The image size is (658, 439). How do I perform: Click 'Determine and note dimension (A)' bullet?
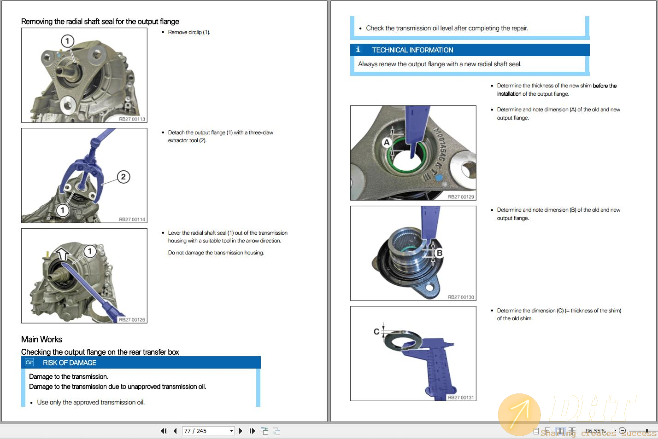(558, 114)
